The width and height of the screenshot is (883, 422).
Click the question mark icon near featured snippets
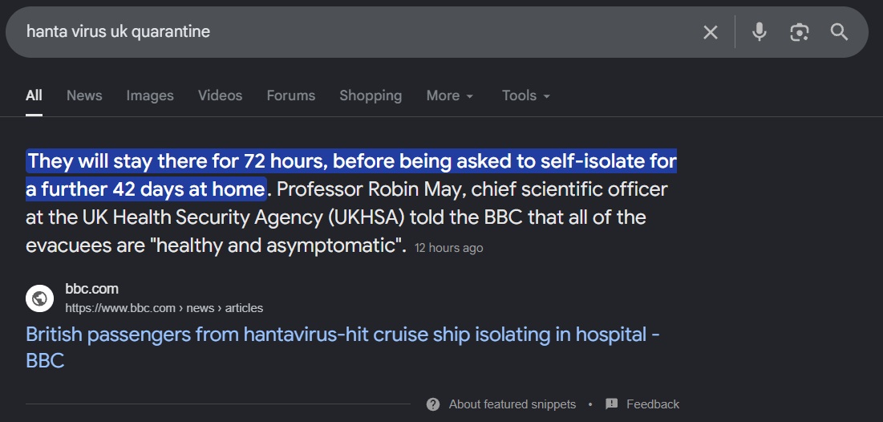pyautogui.click(x=433, y=404)
